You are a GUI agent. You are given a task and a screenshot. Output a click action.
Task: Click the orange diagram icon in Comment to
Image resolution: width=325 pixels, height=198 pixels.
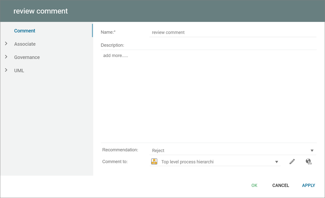154,162
